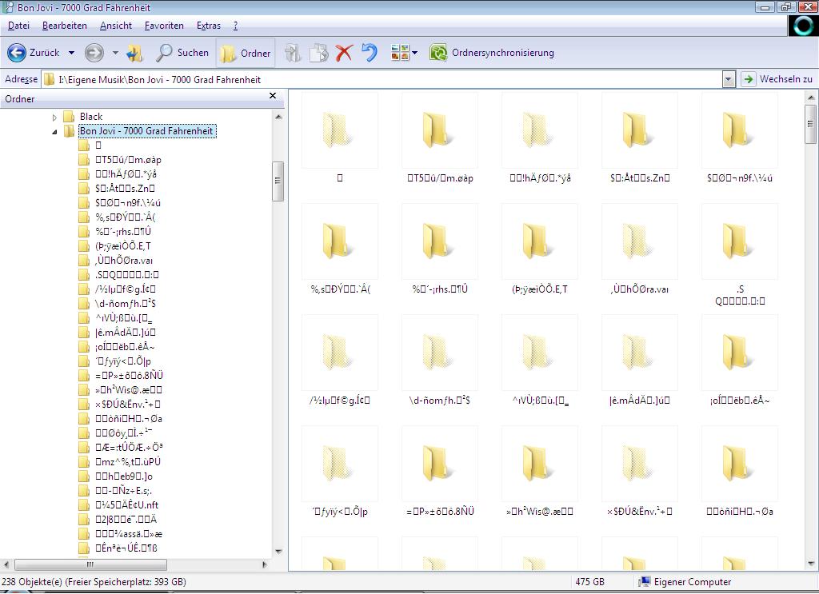
Task: Collapse the Bon Jovi - 7000 Grad Fahrenheit folder
Action: [54, 131]
